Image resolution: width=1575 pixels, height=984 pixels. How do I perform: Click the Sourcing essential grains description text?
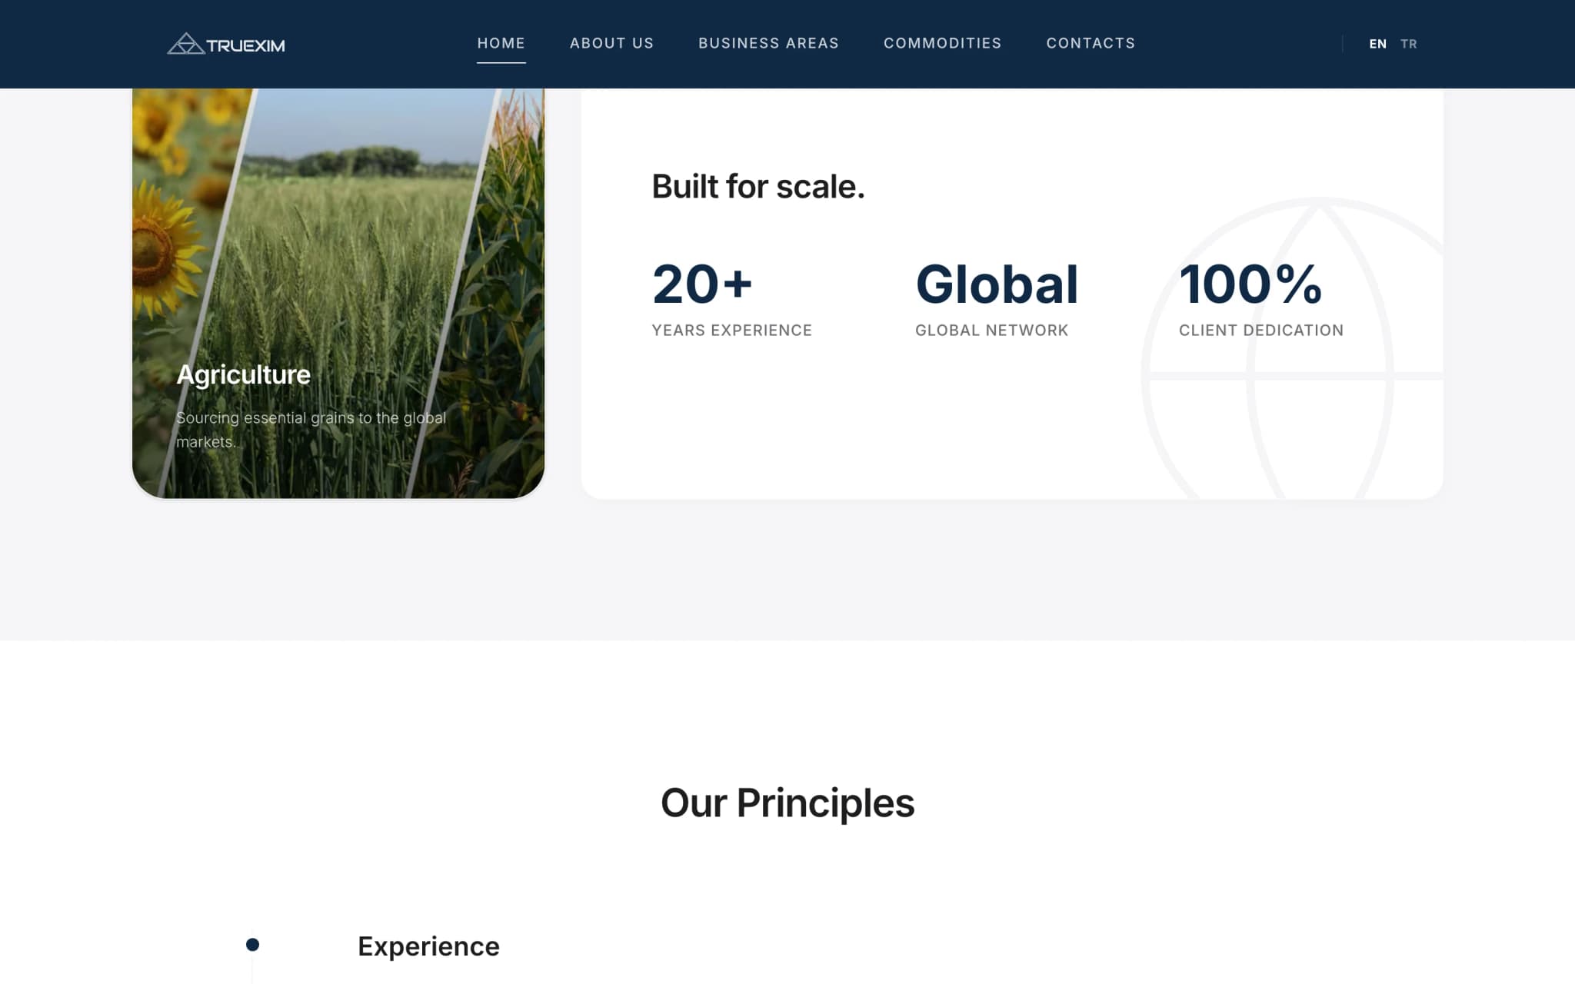pos(311,430)
